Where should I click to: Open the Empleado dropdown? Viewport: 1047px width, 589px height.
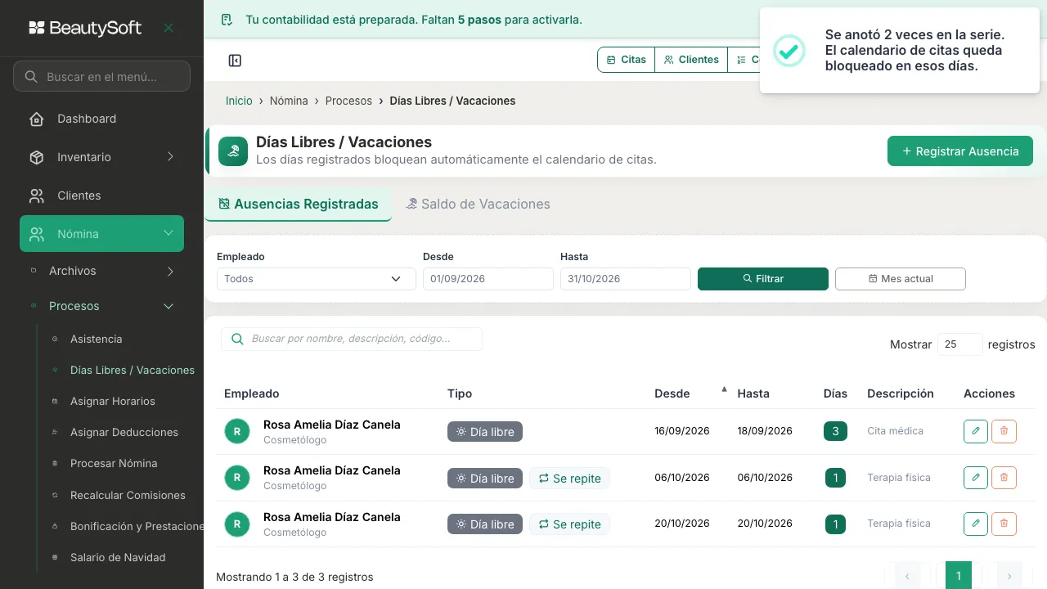pos(317,279)
